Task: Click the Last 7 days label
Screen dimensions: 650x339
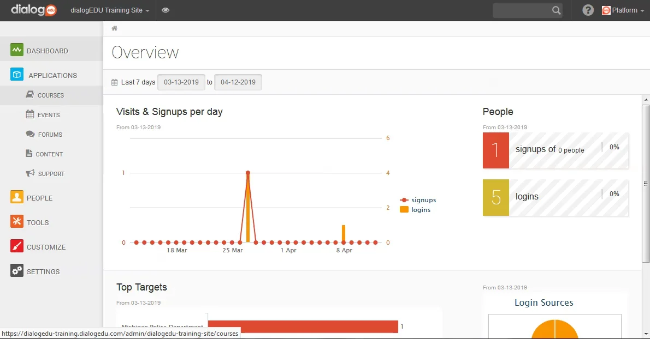Action: (x=138, y=82)
